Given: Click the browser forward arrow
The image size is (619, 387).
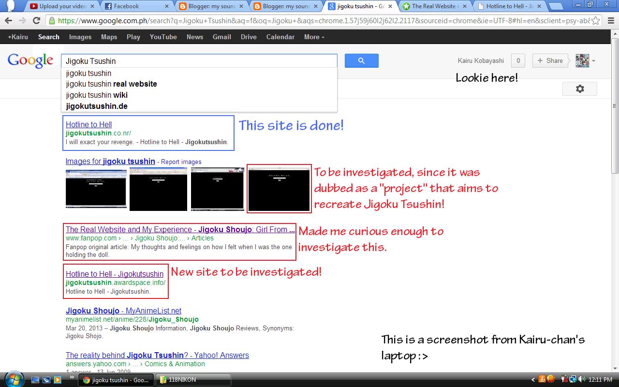Looking at the screenshot, I should [x=22, y=21].
